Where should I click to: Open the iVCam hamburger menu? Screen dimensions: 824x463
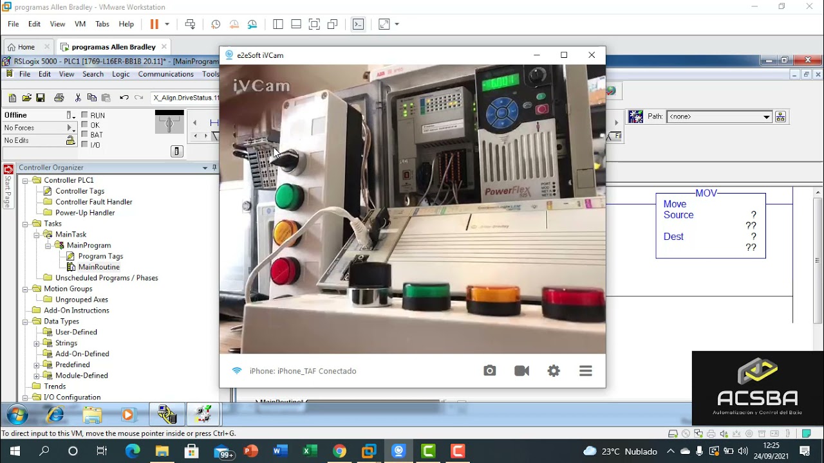(585, 370)
